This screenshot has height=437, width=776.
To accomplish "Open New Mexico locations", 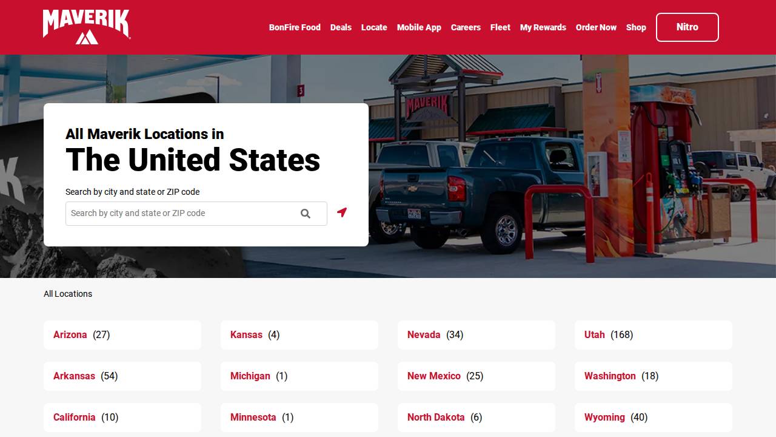I will [434, 376].
